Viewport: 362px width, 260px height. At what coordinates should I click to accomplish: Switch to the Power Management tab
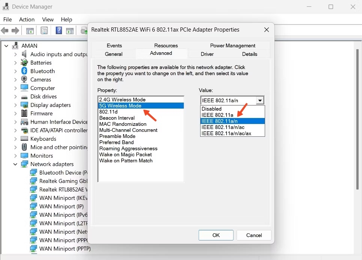click(232, 45)
